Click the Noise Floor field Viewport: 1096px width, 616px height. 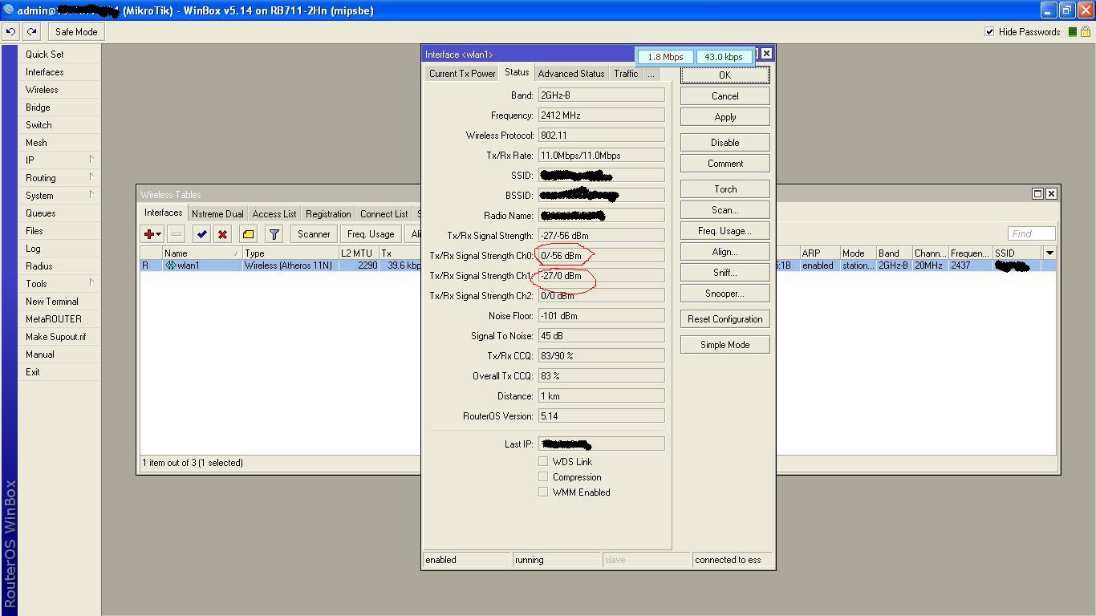[601, 315]
